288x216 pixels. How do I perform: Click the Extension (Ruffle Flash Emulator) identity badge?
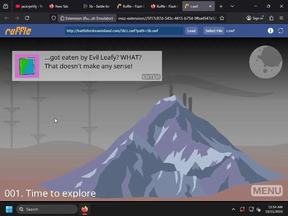pyautogui.click(x=87, y=18)
